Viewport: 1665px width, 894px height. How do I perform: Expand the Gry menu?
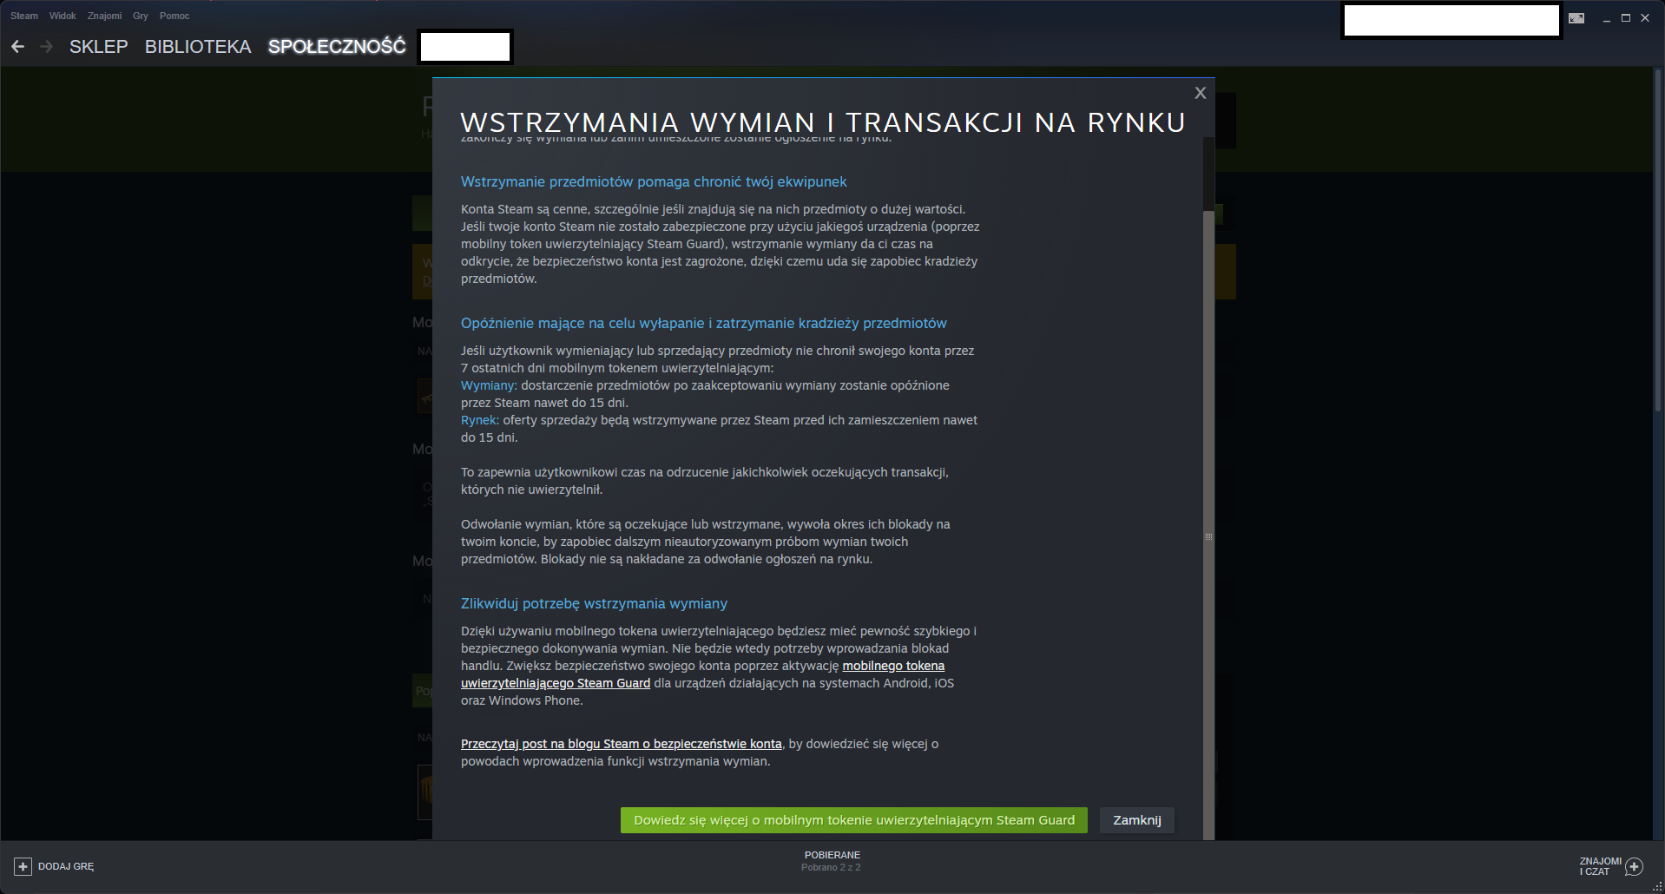click(x=141, y=16)
